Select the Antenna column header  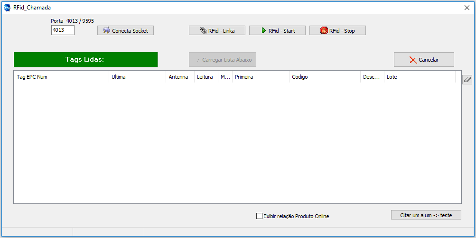pyautogui.click(x=180, y=77)
